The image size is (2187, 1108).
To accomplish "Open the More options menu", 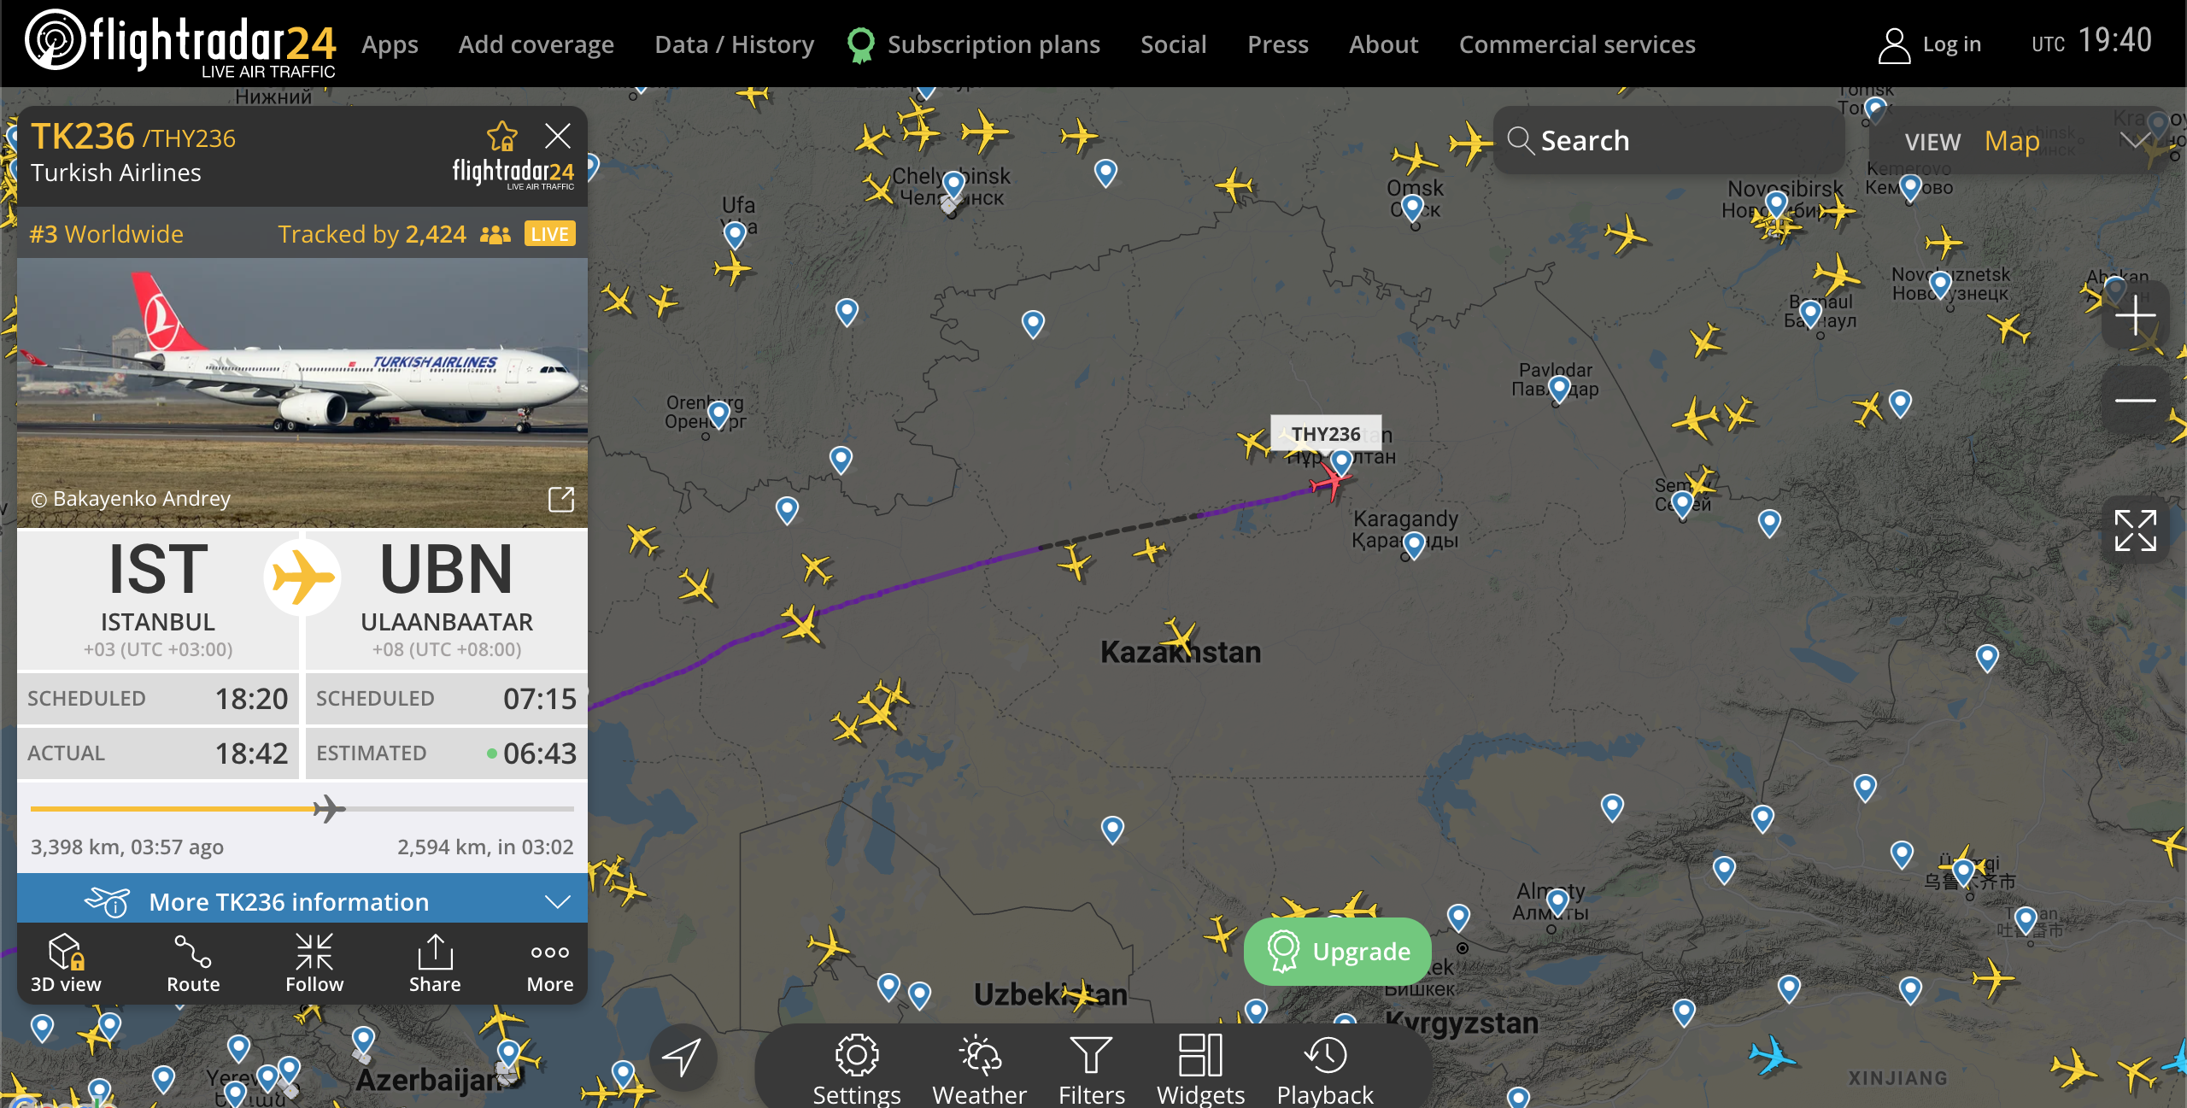I will [x=550, y=963].
